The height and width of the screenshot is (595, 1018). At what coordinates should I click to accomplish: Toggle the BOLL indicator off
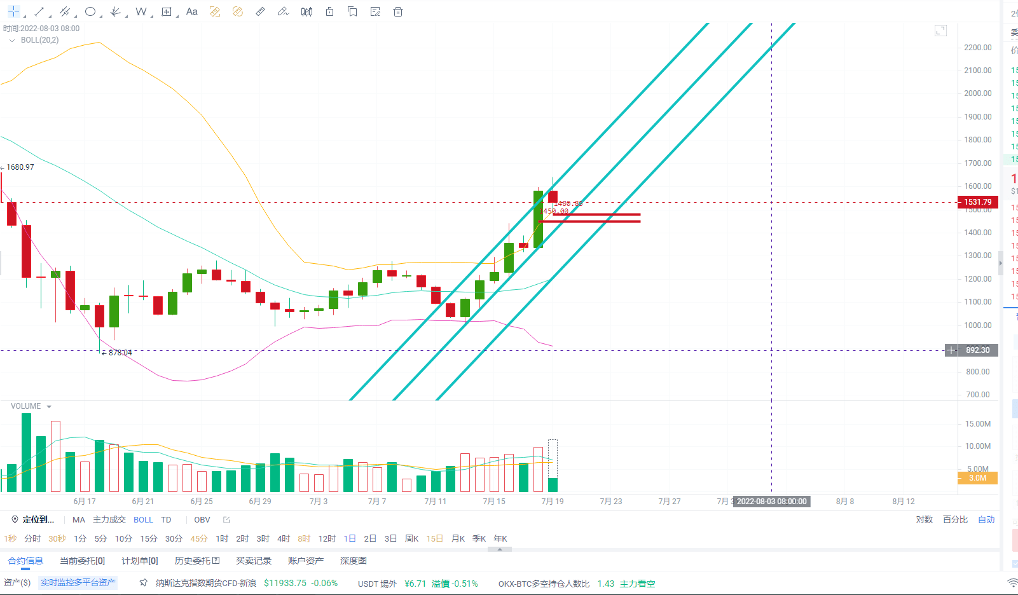pos(143,519)
